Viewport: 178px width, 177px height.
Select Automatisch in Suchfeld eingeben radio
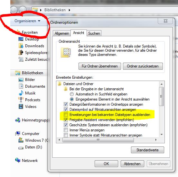tap(72, 94)
